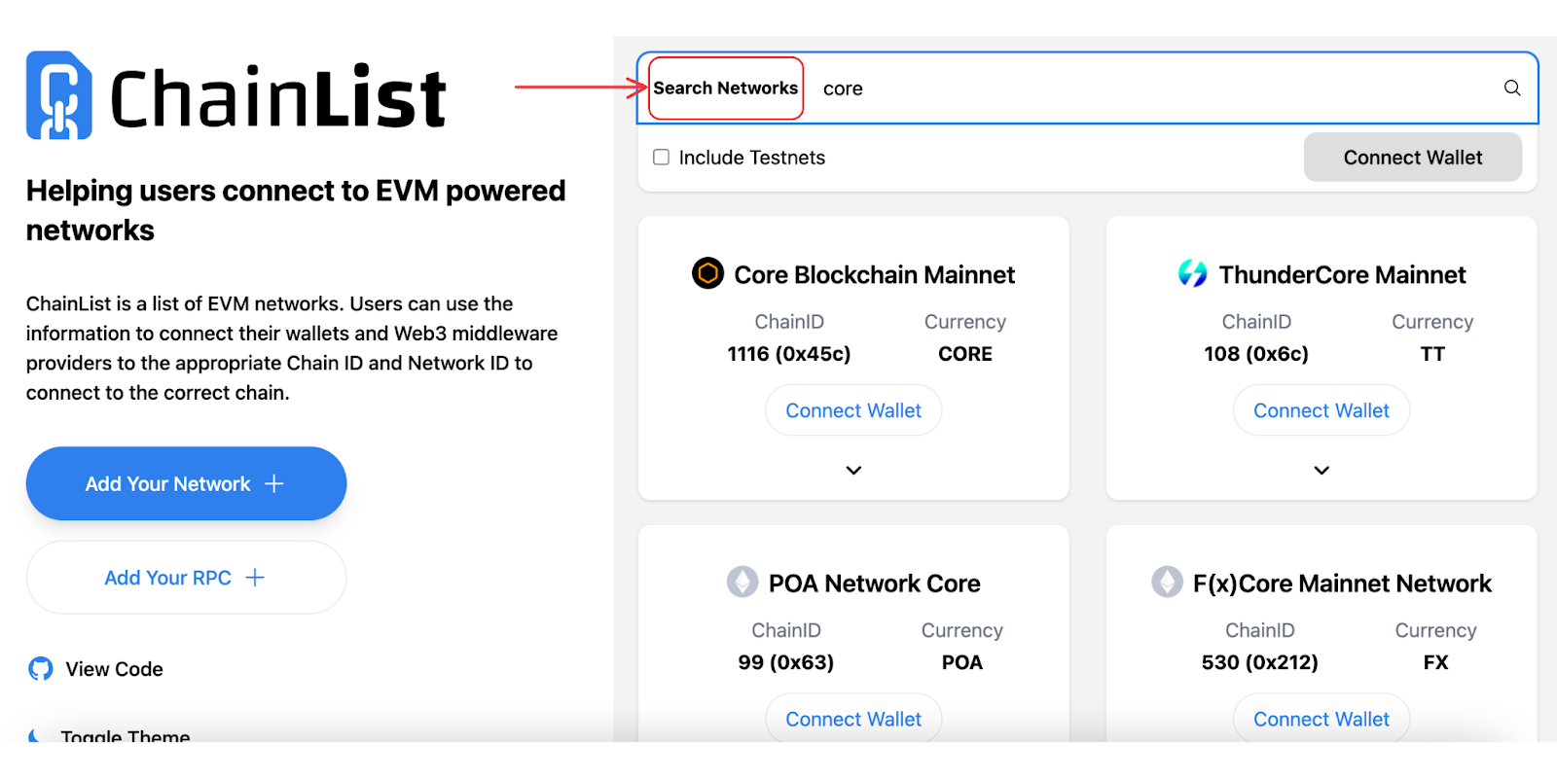Image resolution: width=1557 pixels, height=778 pixels.
Task: Connect wallet to F(x)Core Mainnet Network
Action: tap(1321, 719)
